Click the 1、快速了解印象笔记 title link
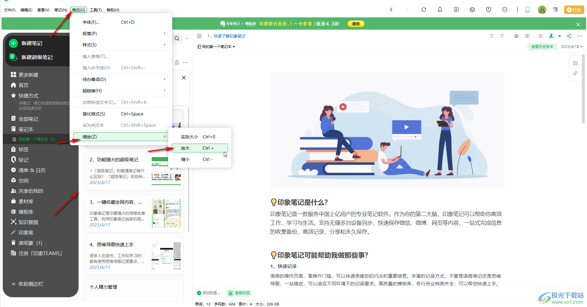 pos(226,36)
